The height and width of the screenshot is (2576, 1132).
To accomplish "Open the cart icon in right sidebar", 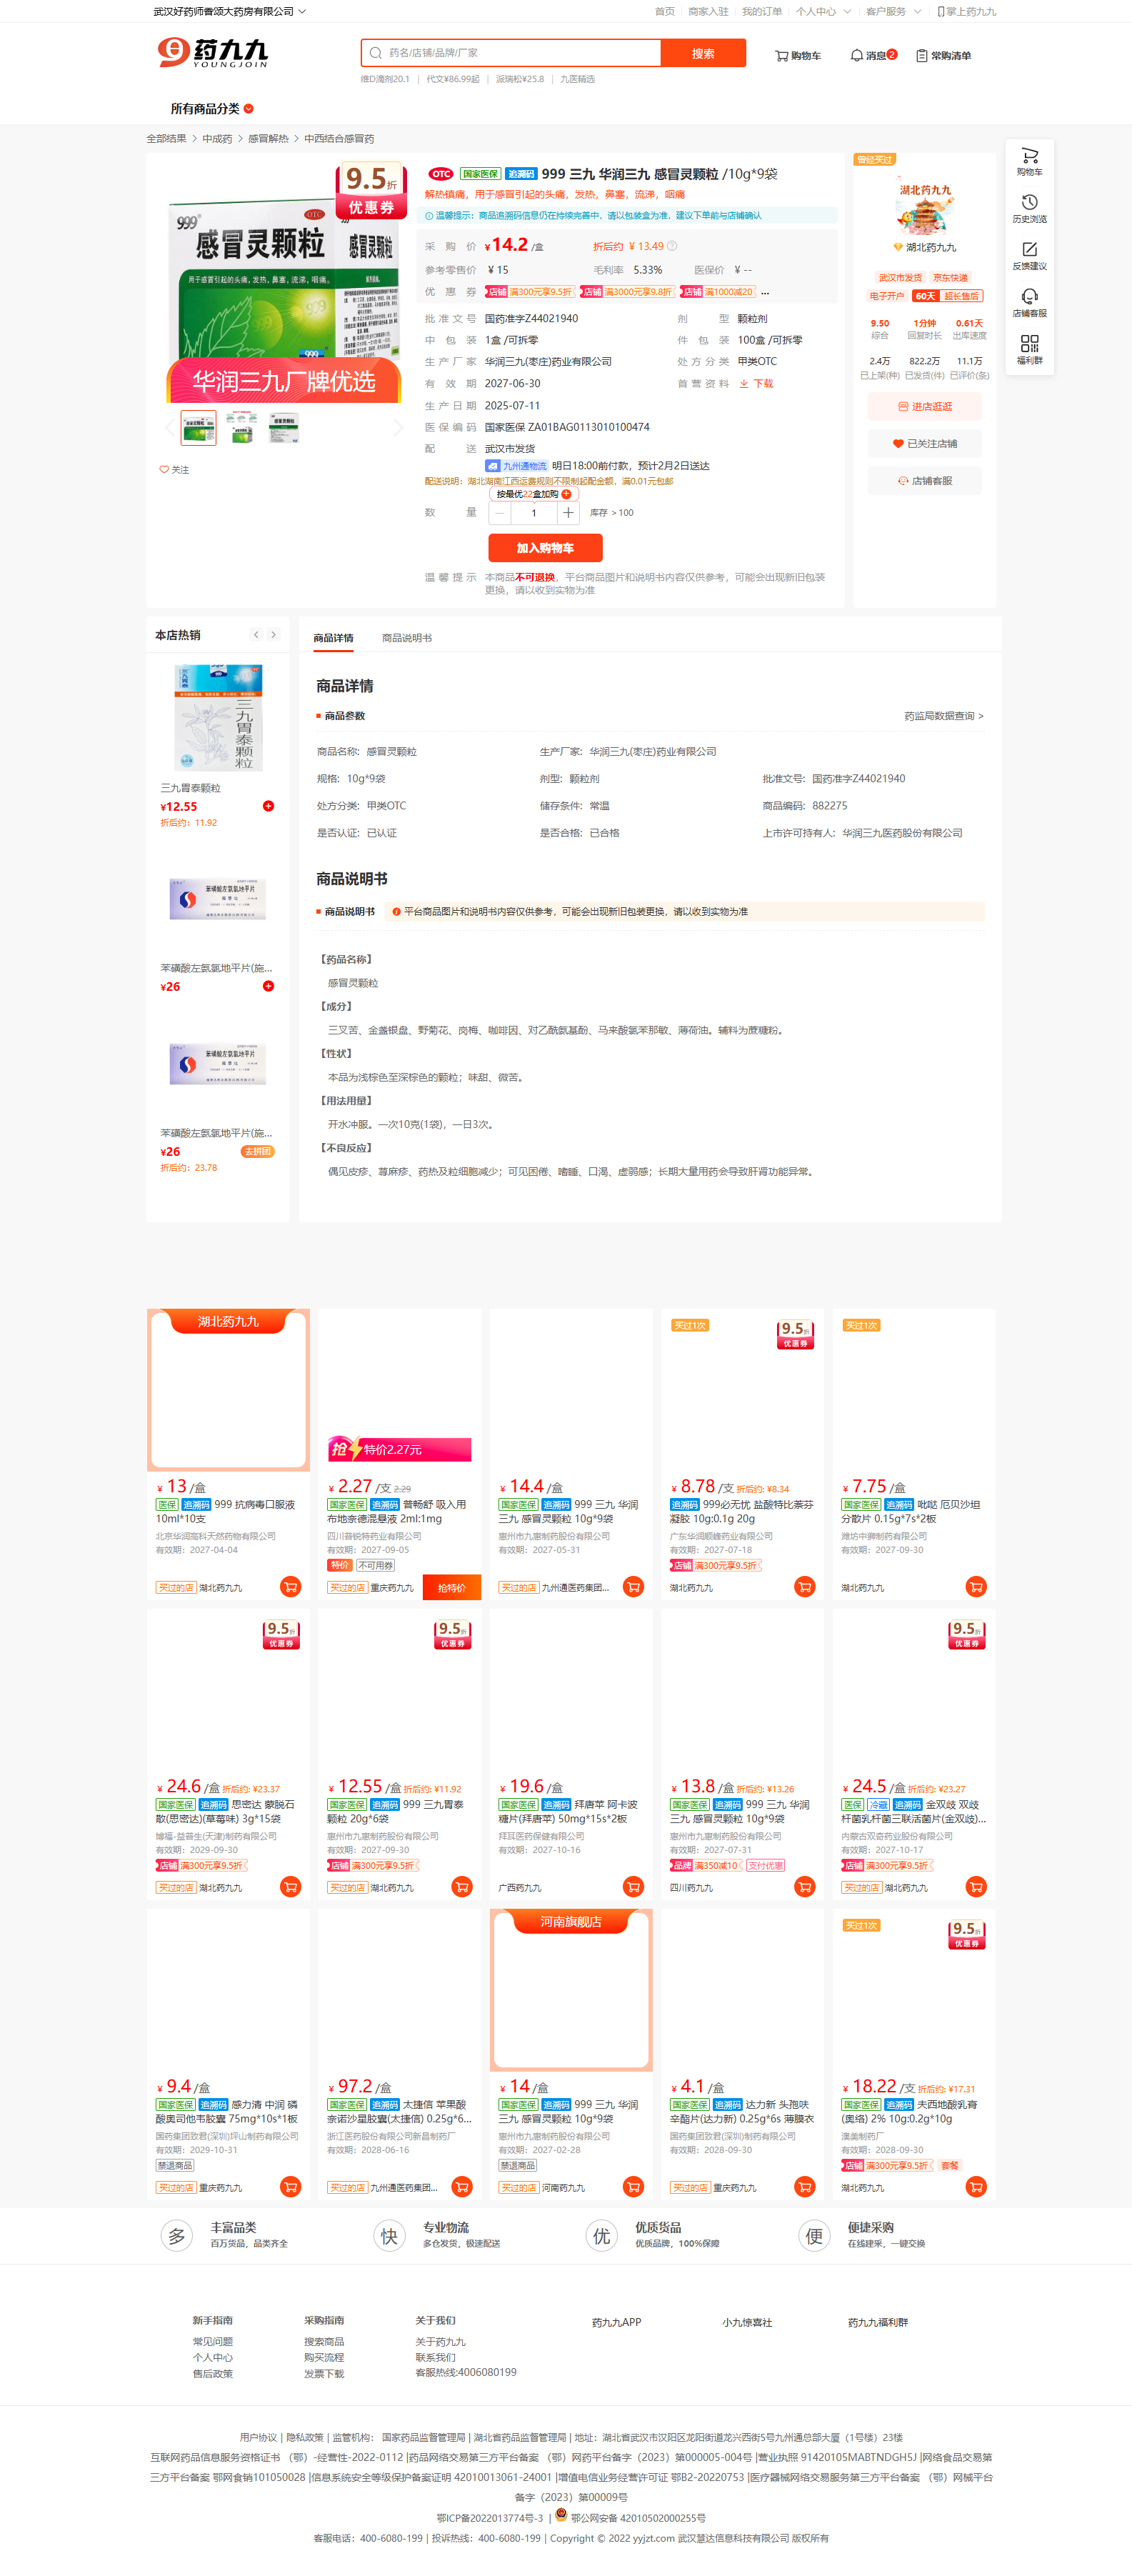I will tap(1029, 156).
